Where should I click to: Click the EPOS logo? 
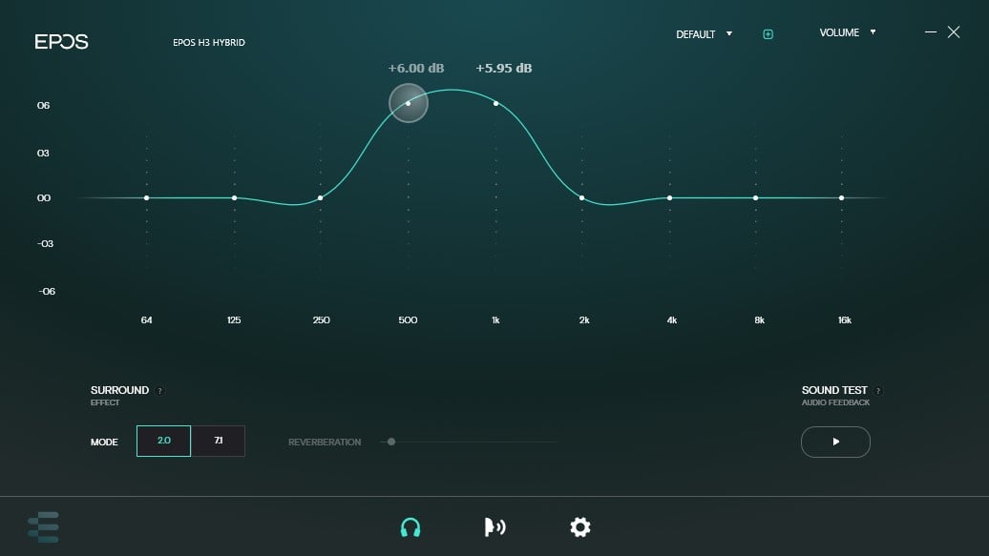point(61,42)
